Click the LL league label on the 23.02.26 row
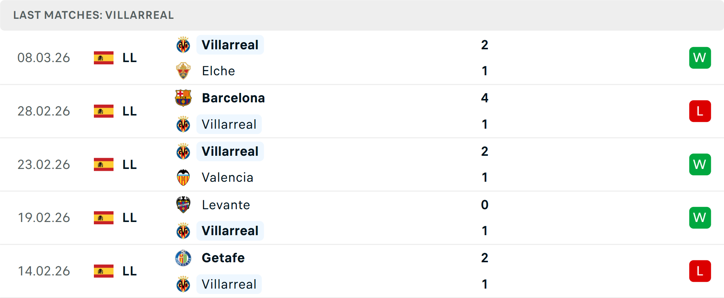The image size is (724, 298). pos(130,164)
